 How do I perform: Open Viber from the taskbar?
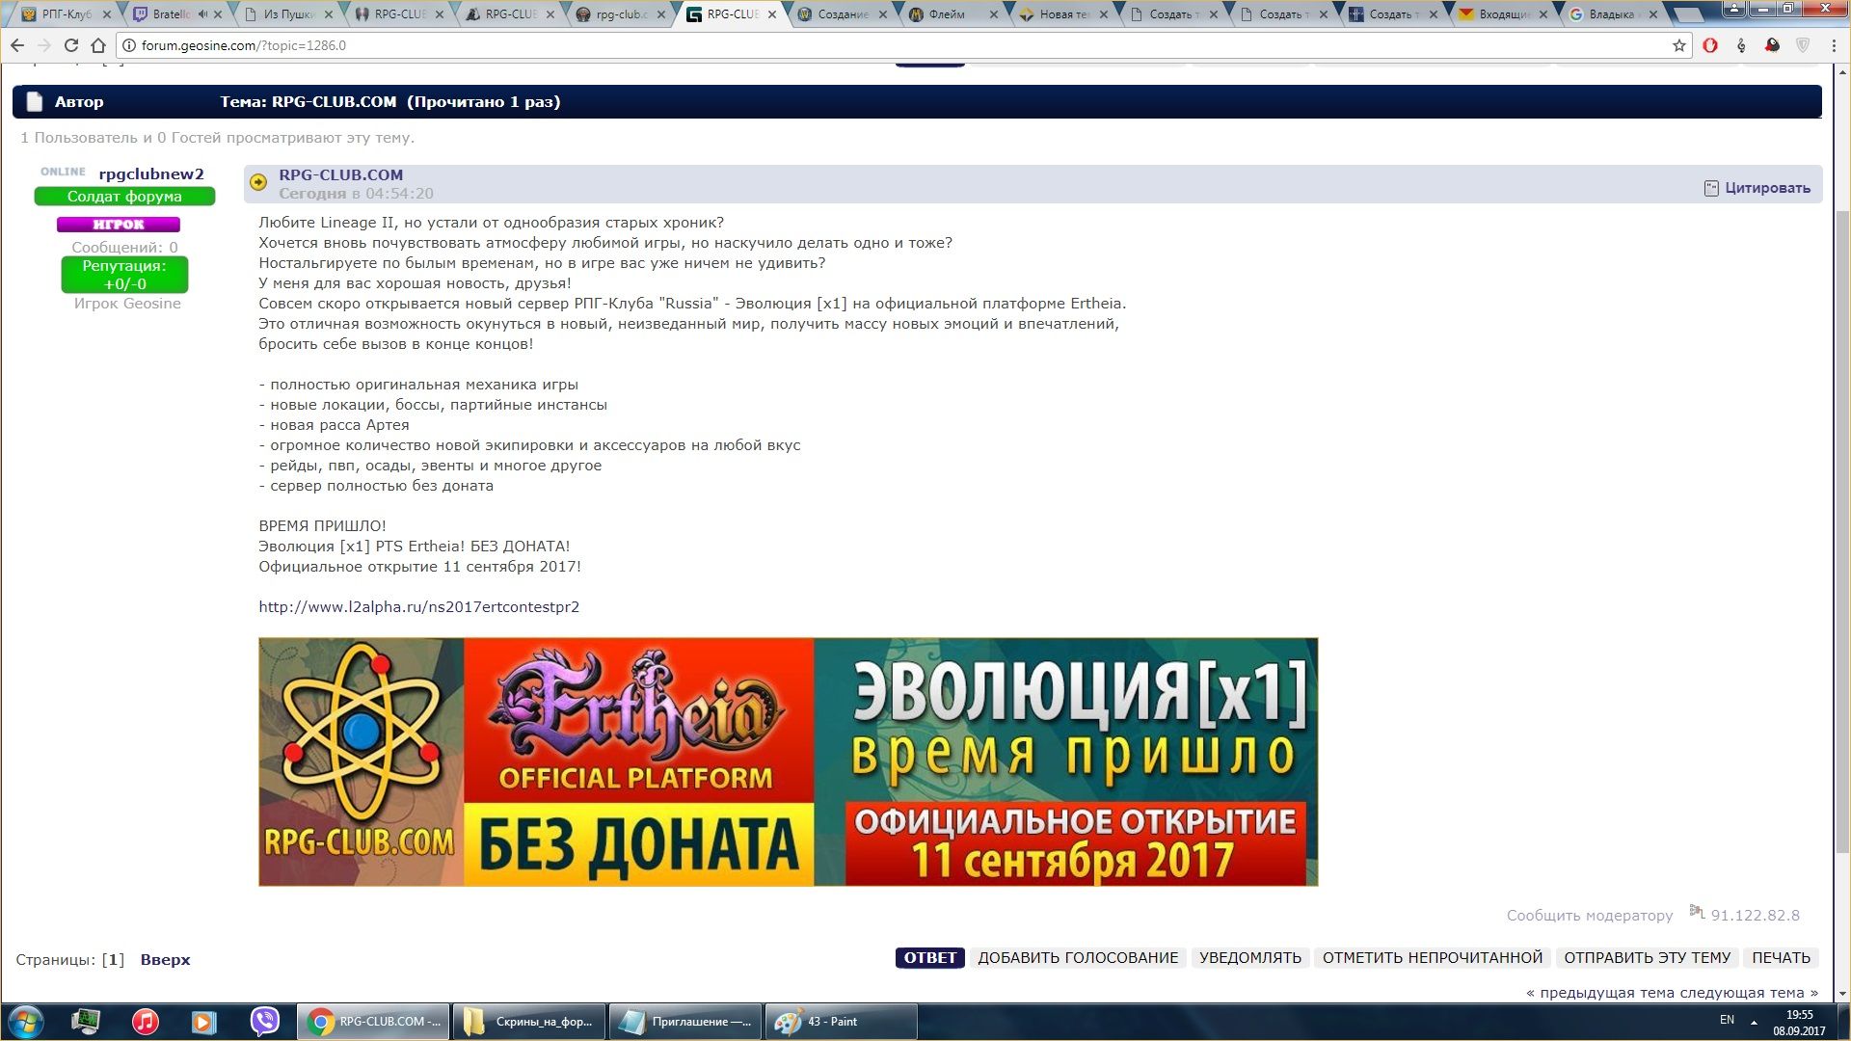pyautogui.click(x=264, y=1022)
